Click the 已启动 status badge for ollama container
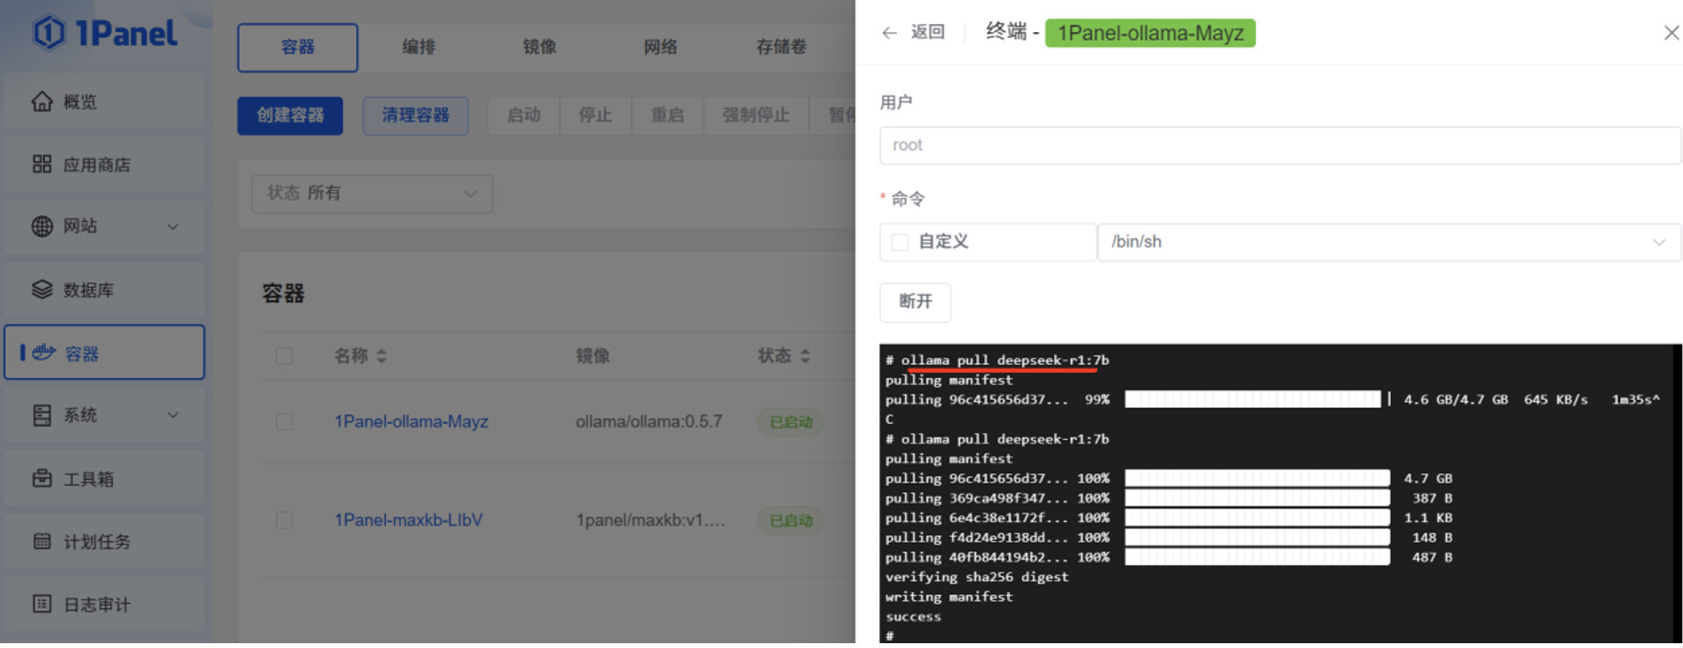This screenshot has width=1683, height=648. (790, 422)
